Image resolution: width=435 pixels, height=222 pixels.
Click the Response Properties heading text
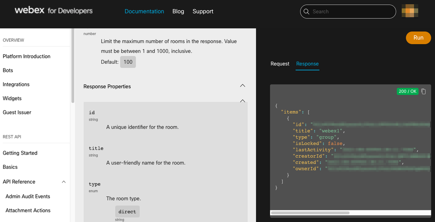(x=107, y=87)
